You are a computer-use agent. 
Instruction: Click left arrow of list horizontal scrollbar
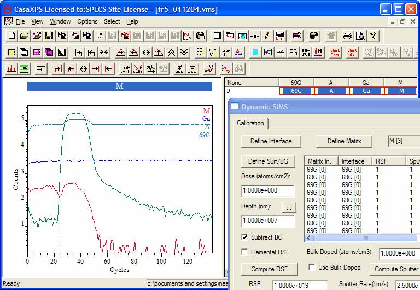click(x=310, y=239)
